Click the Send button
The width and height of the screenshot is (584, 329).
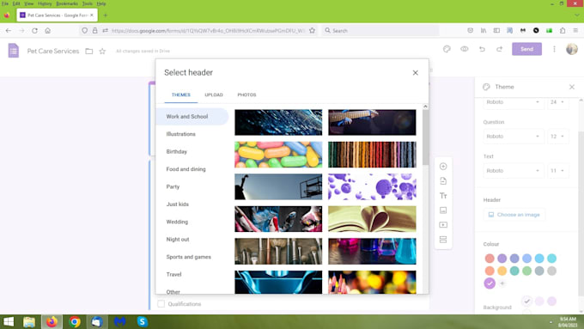coord(526,49)
